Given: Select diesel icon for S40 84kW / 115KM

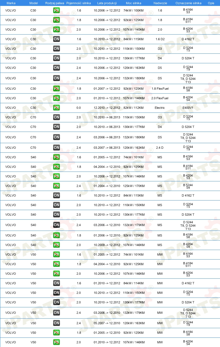Looking at the screenshot, I should click(x=57, y=195).
